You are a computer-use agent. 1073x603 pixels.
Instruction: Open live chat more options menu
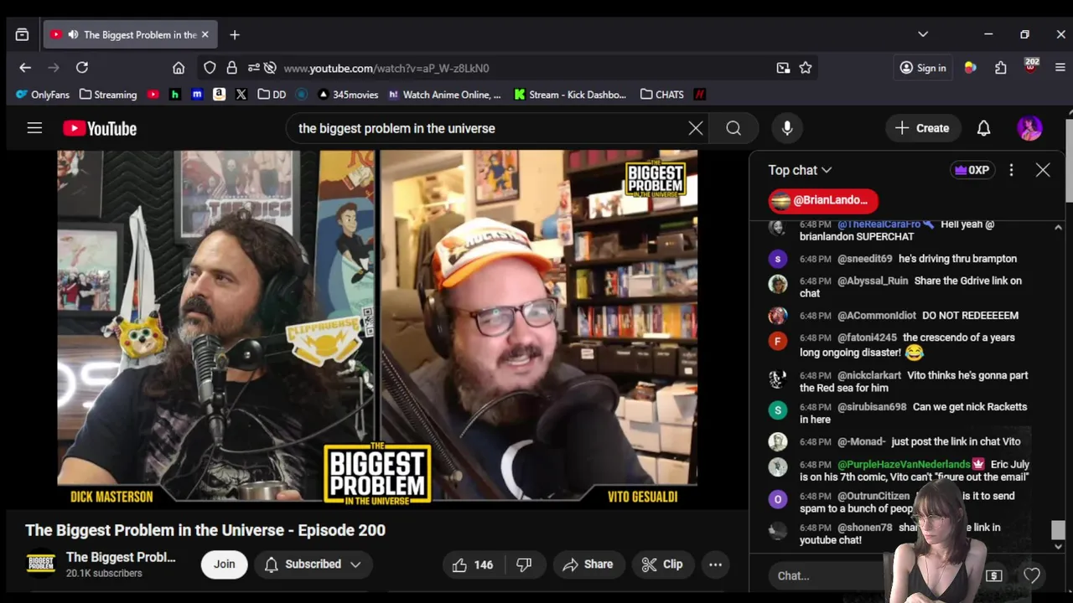(x=1011, y=170)
